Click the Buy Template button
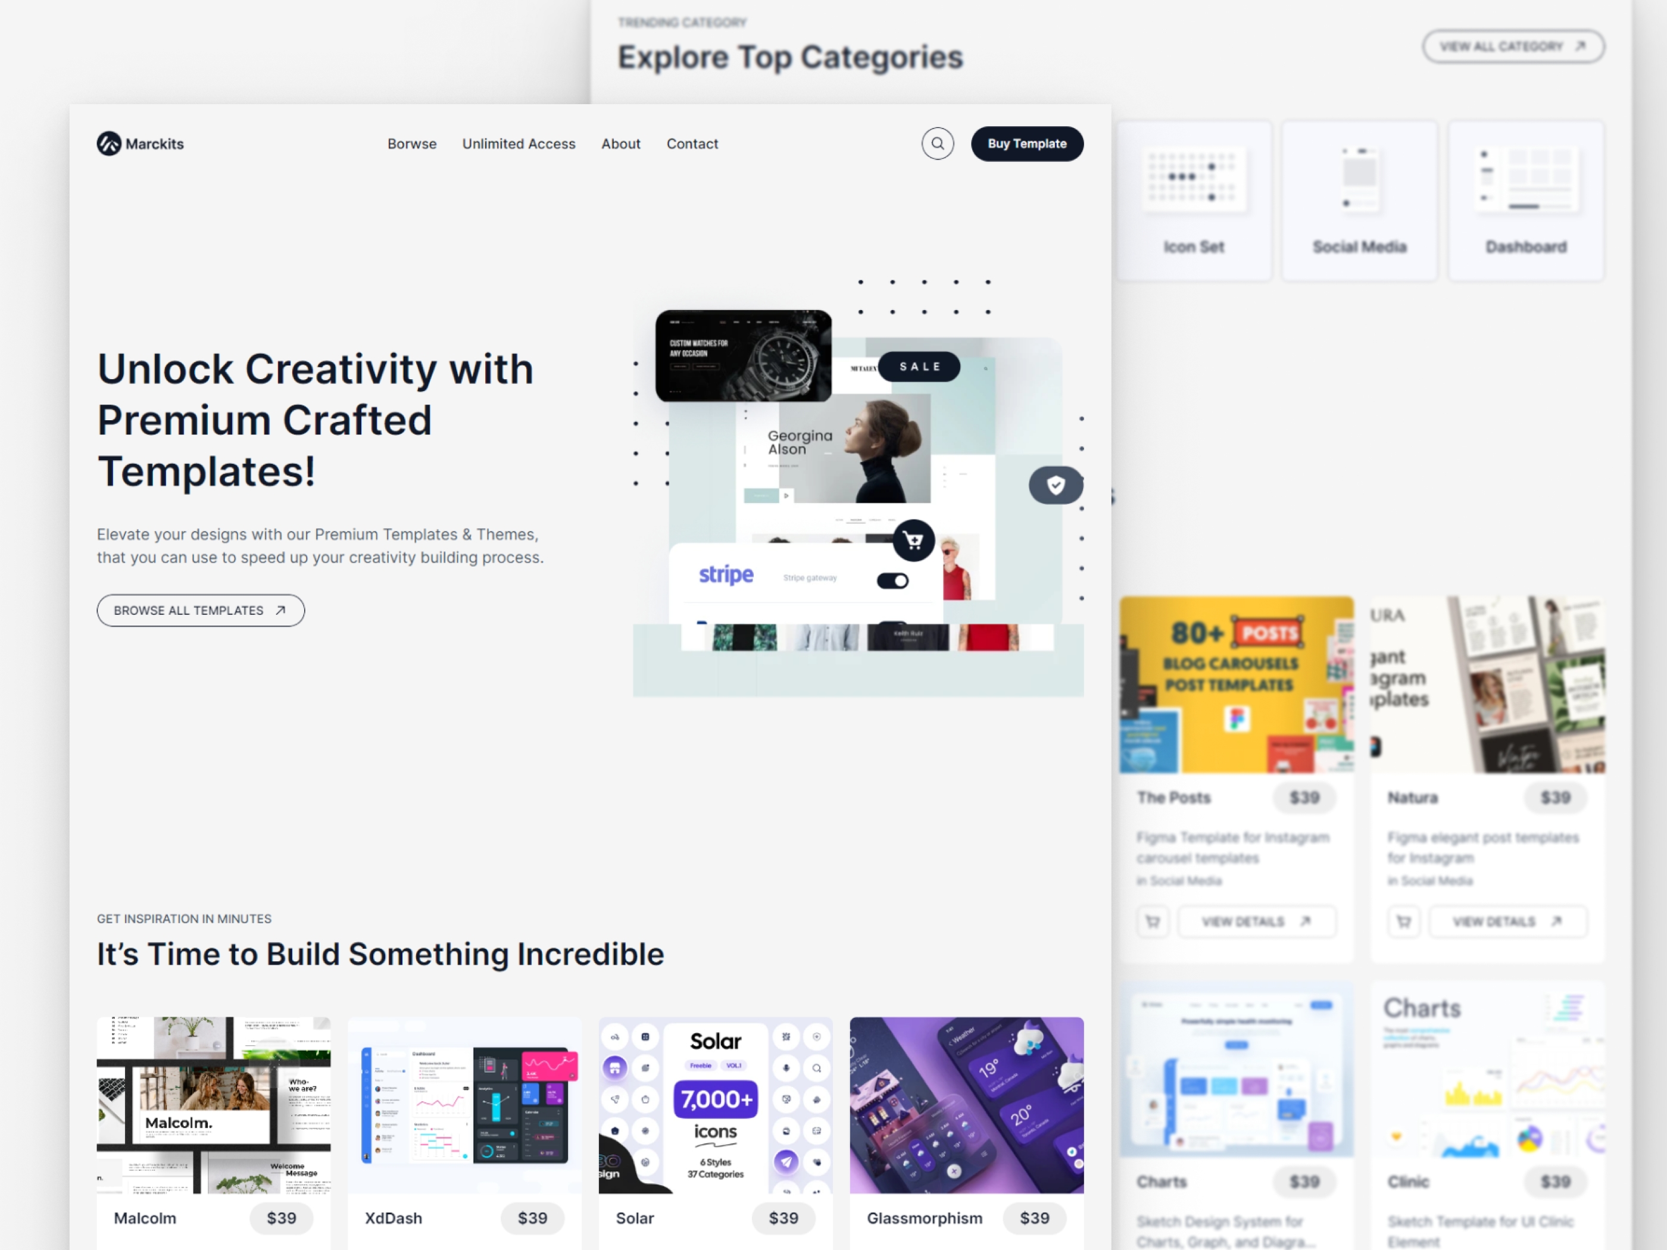 coord(1026,143)
